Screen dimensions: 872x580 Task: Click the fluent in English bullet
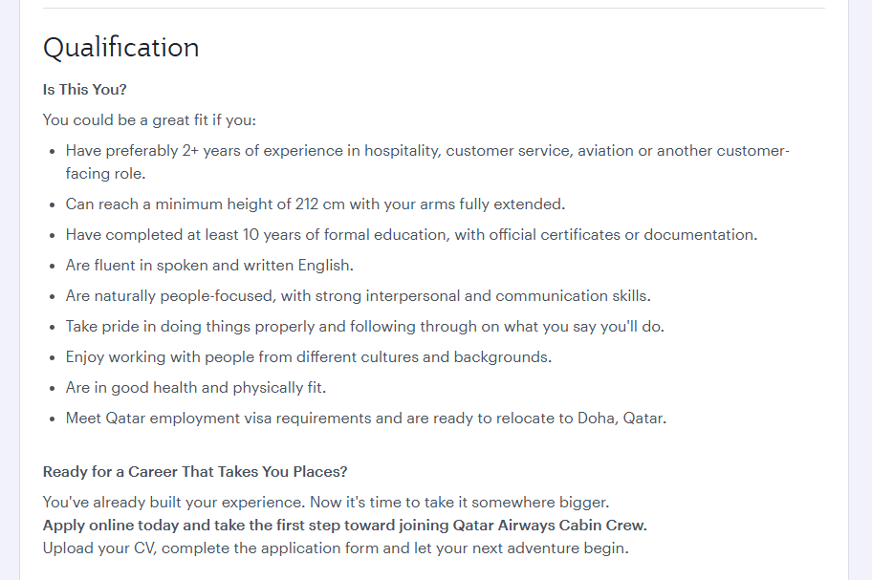point(209,265)
